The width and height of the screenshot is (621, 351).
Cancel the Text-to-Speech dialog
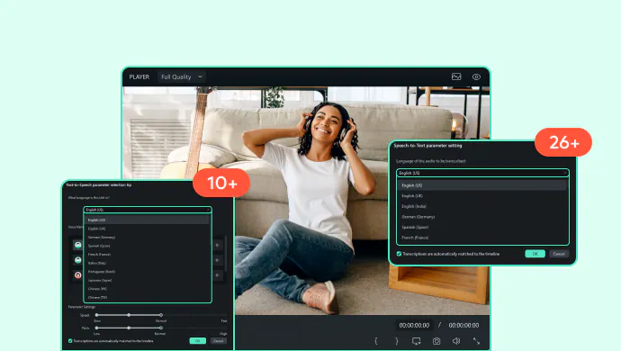click(218, 341)
